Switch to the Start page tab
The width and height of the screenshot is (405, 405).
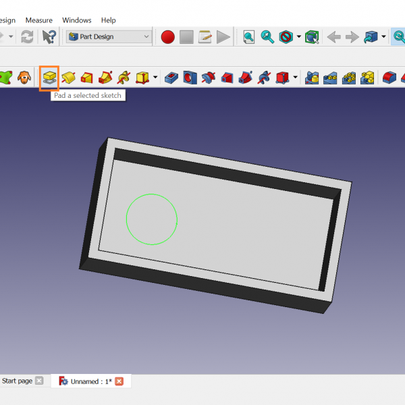click(x=17, y=381)
